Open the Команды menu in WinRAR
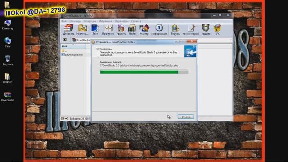The image size is (288, 162). 76,21
